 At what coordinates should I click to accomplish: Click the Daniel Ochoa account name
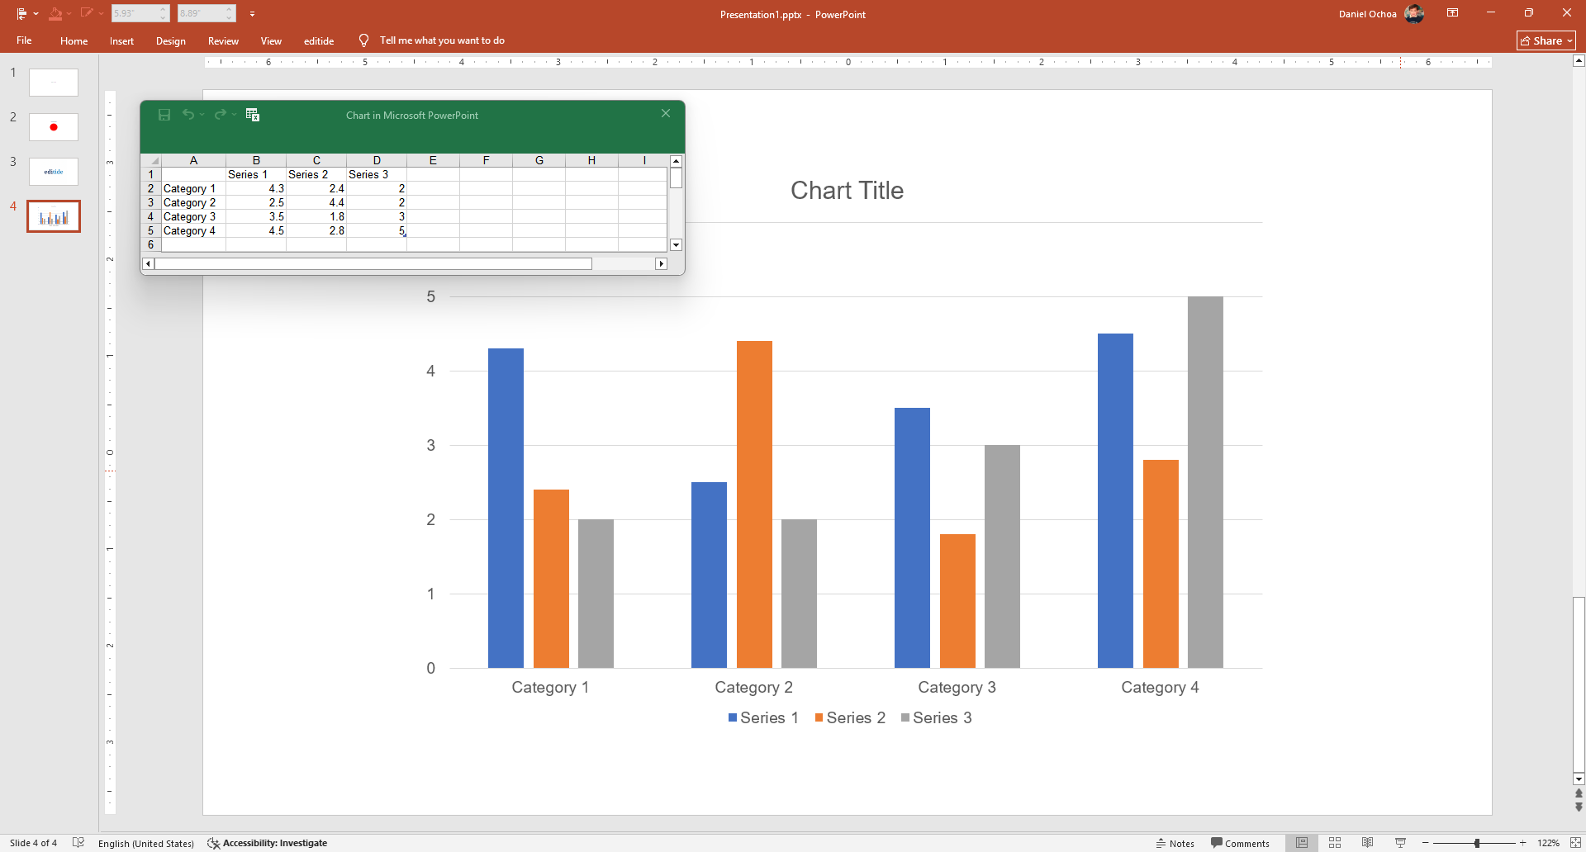click(1367, 14)
